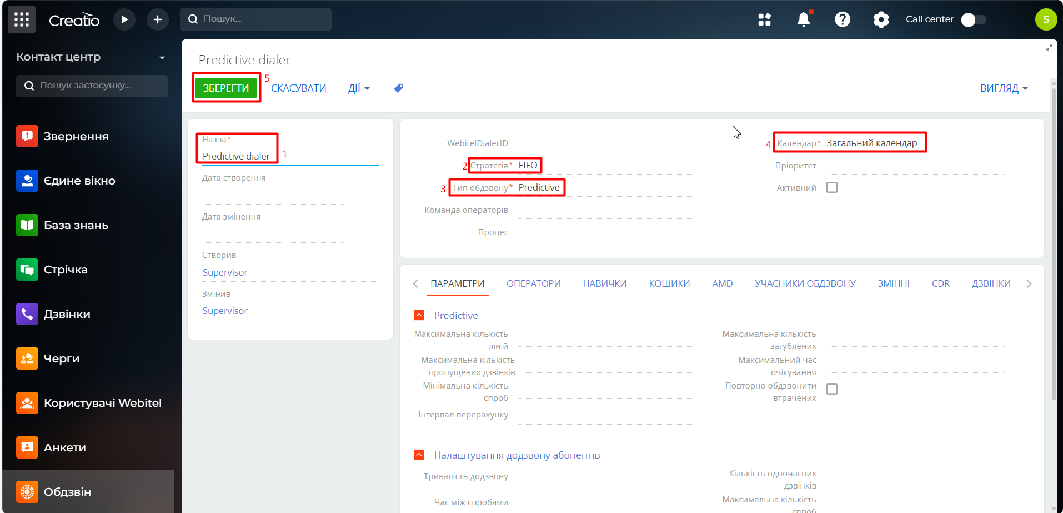The height and width of the screenshot is (513, 1063).
Task: Open the ВИГЛЯД view dropdown
Action: 1004,88
